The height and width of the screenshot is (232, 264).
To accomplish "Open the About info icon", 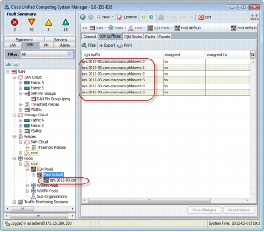I will click(x=151, y=17).
